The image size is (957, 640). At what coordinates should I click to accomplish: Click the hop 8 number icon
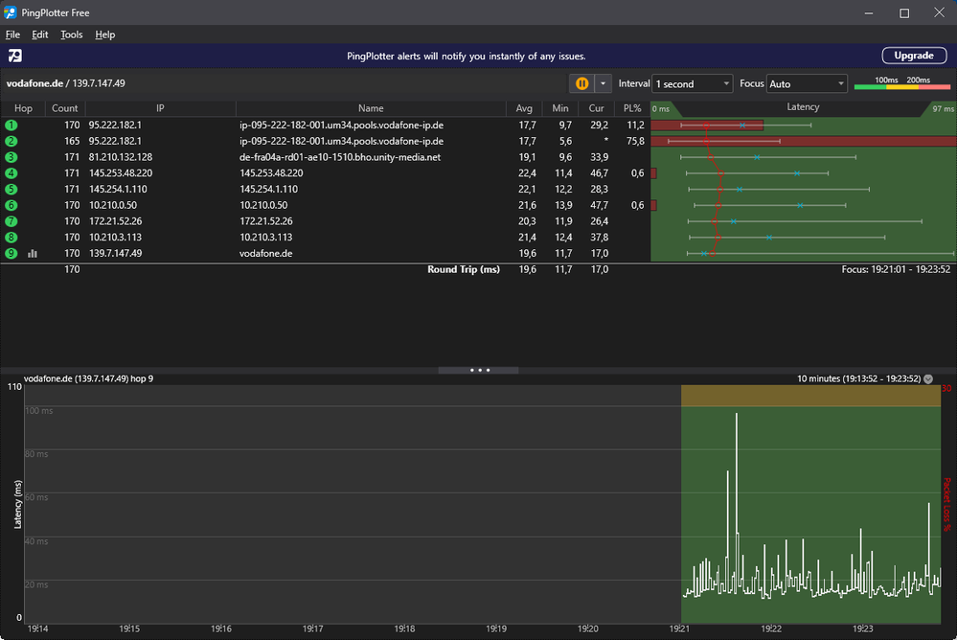point(11,238)
